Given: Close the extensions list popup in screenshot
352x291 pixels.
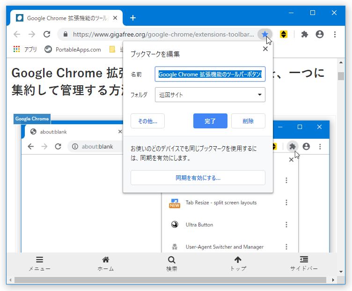Looking at the screenshot, I should (291, 159).
